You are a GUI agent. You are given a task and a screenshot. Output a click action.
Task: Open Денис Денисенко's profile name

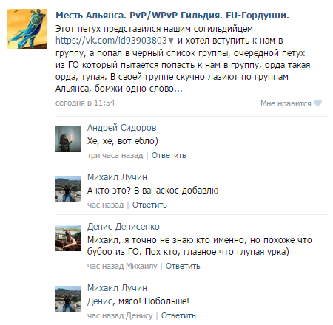(x=124, y=227)
